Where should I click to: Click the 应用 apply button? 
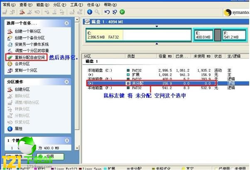point(50,157)
